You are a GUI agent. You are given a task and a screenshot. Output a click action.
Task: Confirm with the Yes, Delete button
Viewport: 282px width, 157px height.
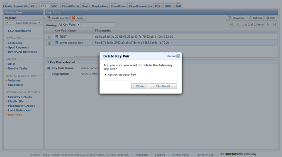tap(163, 86)
